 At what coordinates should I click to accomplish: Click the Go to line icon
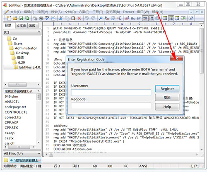pos(119,18)
